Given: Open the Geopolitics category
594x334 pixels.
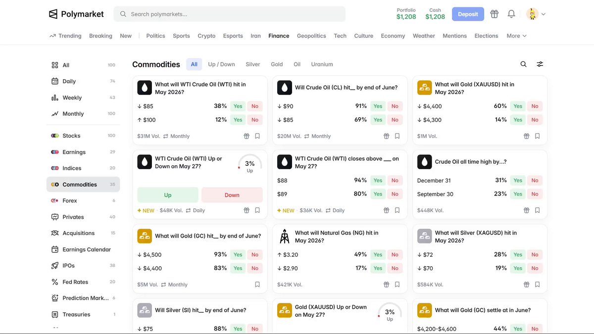Looking at the screenshot, I should 311,36.
